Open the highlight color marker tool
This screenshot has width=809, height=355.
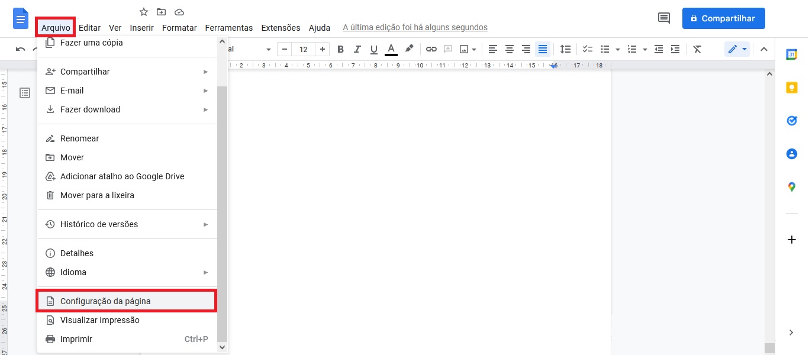(x=409, y=49)
